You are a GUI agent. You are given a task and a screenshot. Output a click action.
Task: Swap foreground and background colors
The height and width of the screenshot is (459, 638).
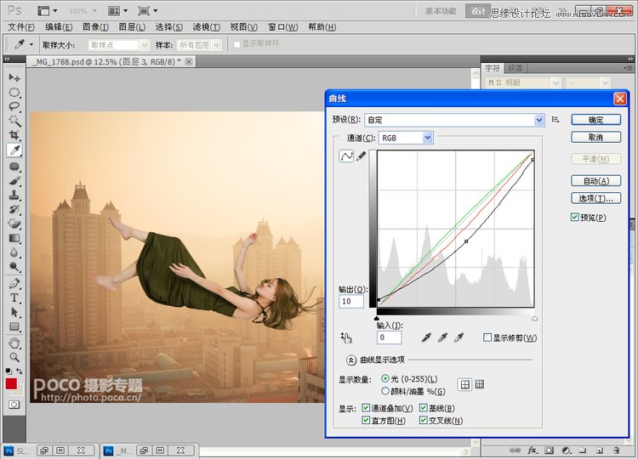19,371
